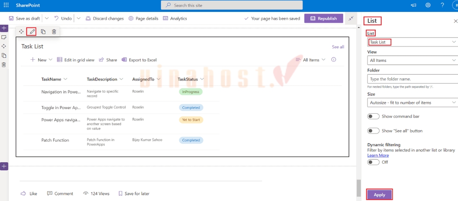Screen dimensions: 458x201
Task: Click the move web part icon
Action: (21, 31)
